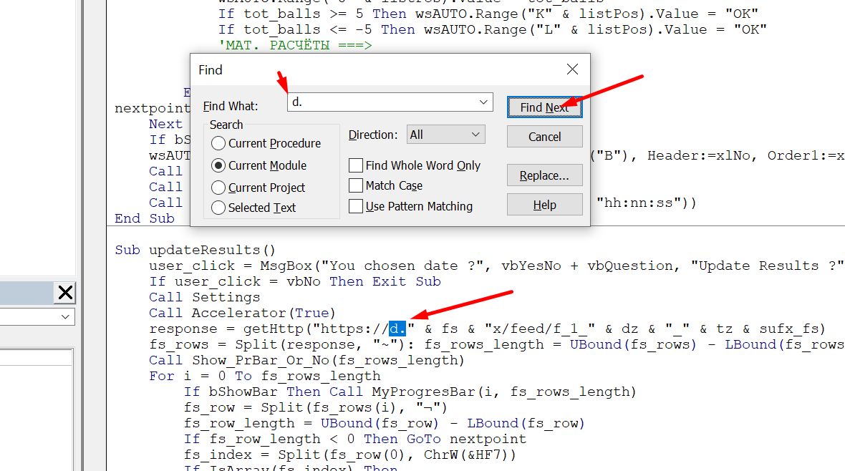Image resolution: width=845 pixels, height=471 pixels.
Task: Place cursor on Sub updateResults() line
Action: pyautogui.click(x=195, y=250)
